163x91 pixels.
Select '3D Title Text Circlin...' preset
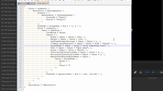pyautogui.click(x=9, y=34)
